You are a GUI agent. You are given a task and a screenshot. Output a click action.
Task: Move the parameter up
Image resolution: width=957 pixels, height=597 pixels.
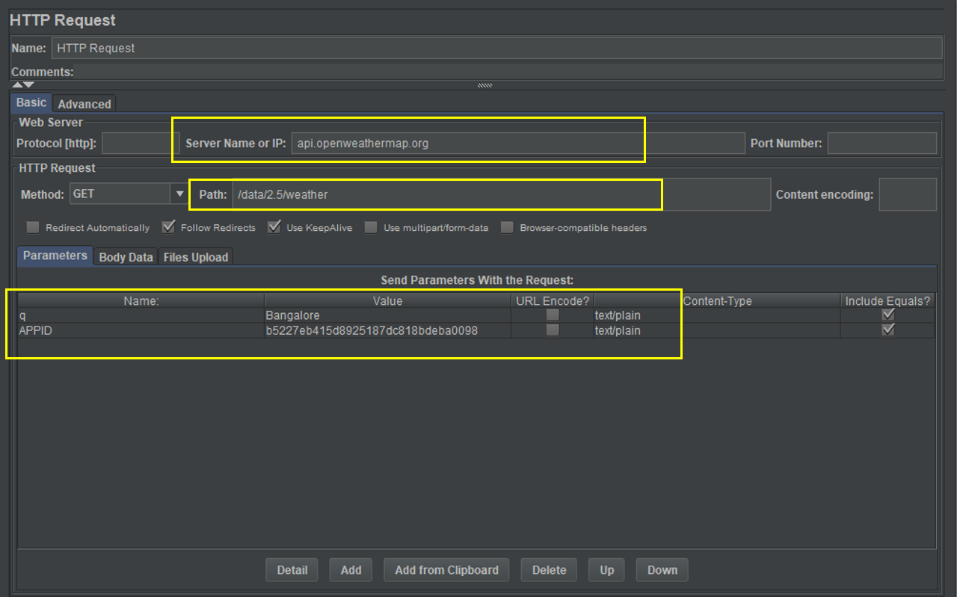point(606,569)
